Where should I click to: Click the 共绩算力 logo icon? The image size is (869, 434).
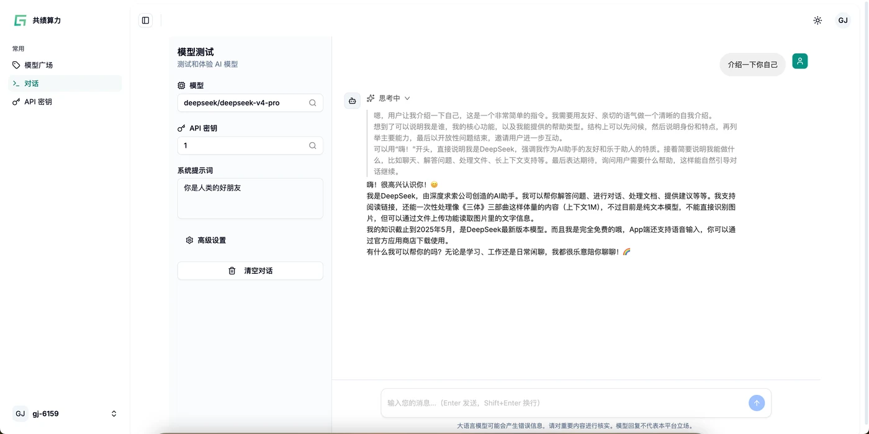click(x=20, y=20)
